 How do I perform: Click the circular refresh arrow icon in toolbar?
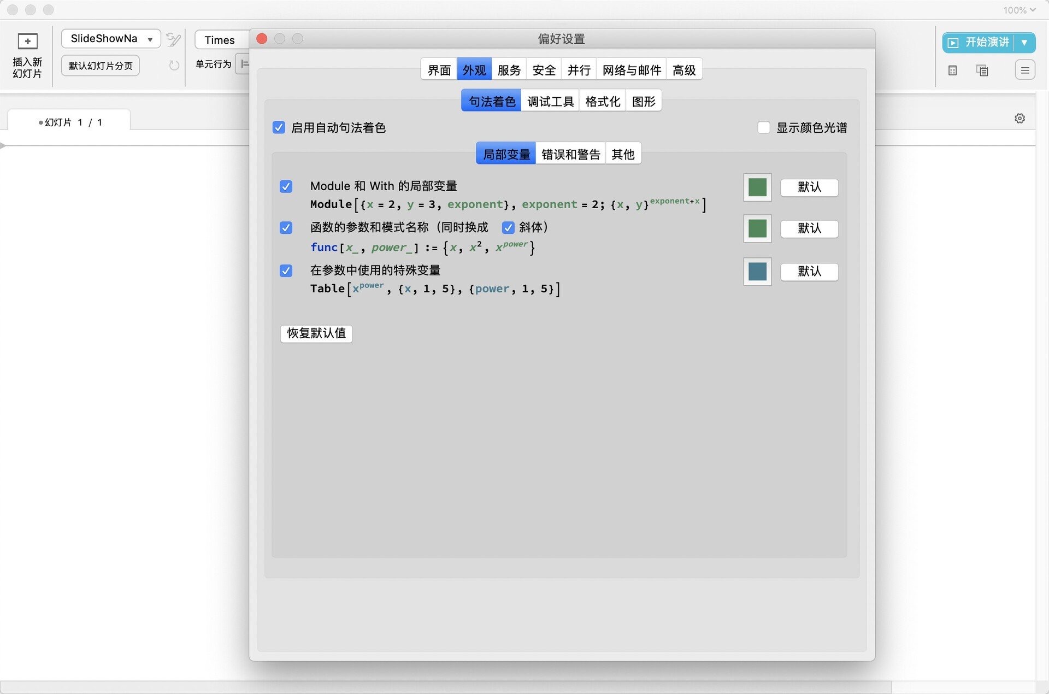point(173,65)
